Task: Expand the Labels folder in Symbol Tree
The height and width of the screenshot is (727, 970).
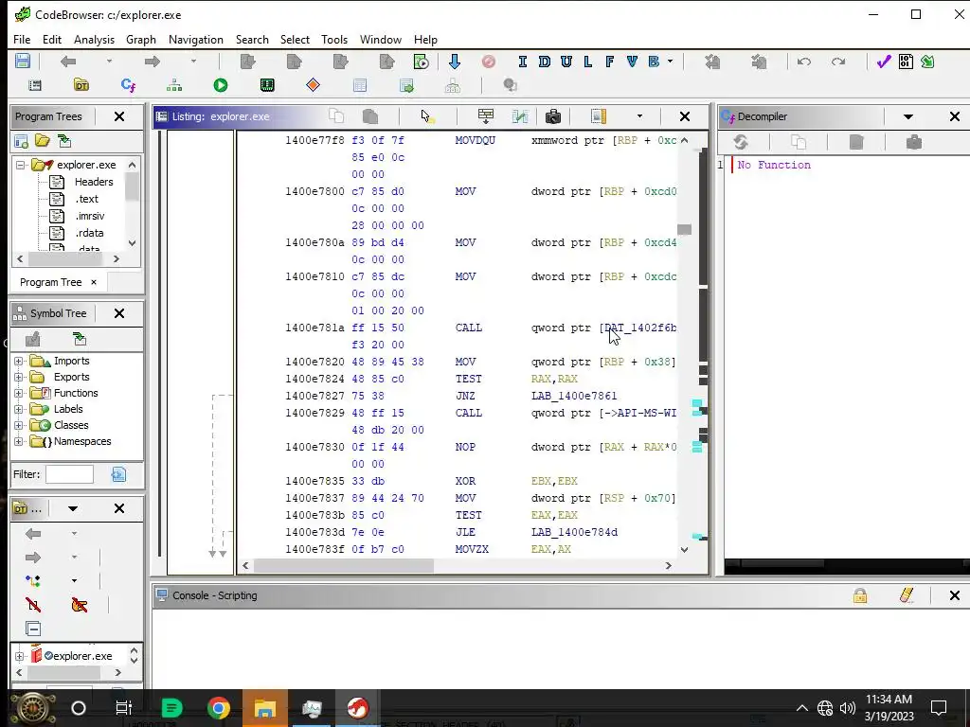Action: point(19,409)
